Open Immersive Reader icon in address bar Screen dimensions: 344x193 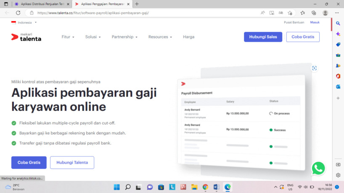[x=272, y=13]
